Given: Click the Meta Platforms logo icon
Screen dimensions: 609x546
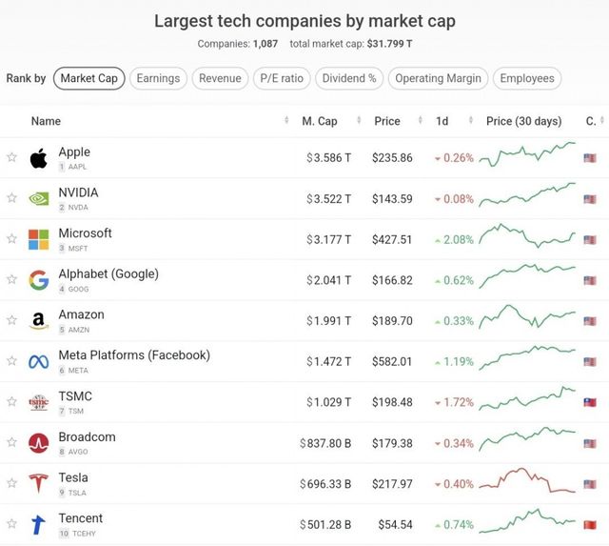Looking at the screenshot, I should point(38,361).
